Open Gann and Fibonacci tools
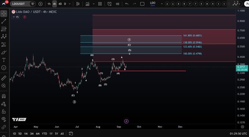This screenshot has width=249, height=137. (4, 29)
